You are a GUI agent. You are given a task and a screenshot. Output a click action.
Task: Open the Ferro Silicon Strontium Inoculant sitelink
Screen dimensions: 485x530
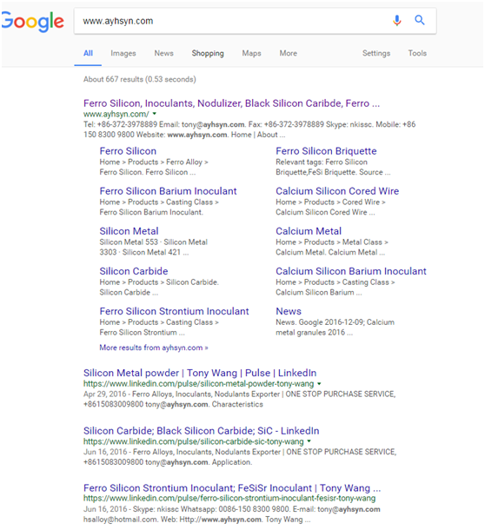click(174, 311)
